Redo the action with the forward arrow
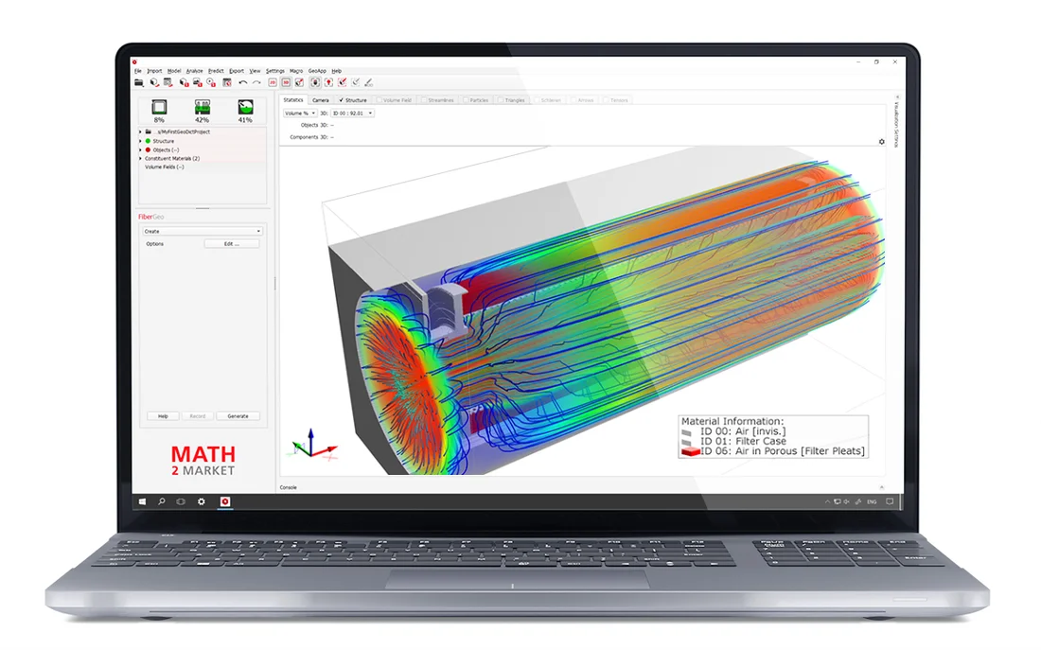 (256, 82)
